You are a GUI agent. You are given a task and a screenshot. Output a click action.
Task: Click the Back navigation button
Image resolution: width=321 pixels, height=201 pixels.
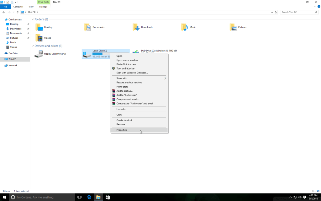[x=3, y=12]
